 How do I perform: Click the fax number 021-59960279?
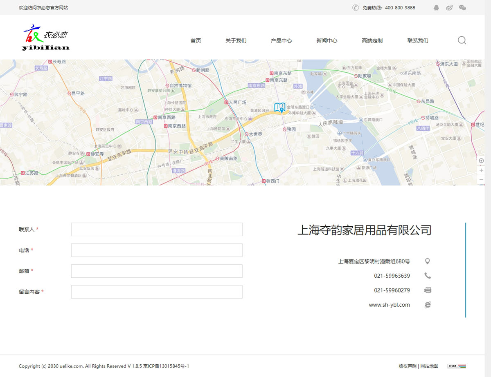click(392, 290)
